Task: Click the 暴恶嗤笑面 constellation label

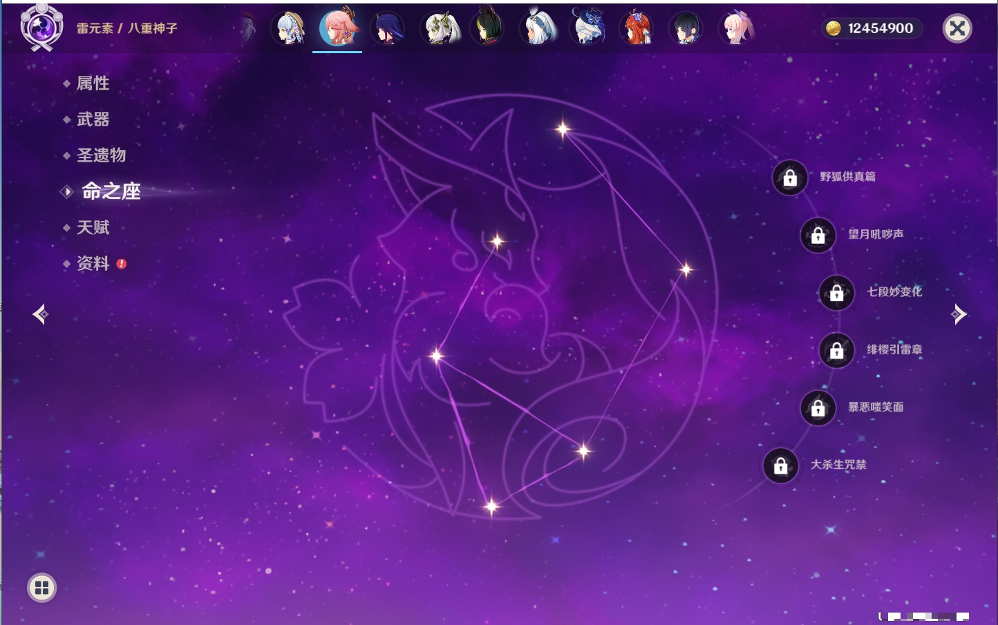Action: 876,407
